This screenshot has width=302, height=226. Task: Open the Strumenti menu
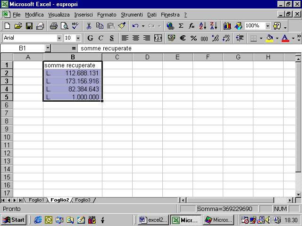coord(132,15)
